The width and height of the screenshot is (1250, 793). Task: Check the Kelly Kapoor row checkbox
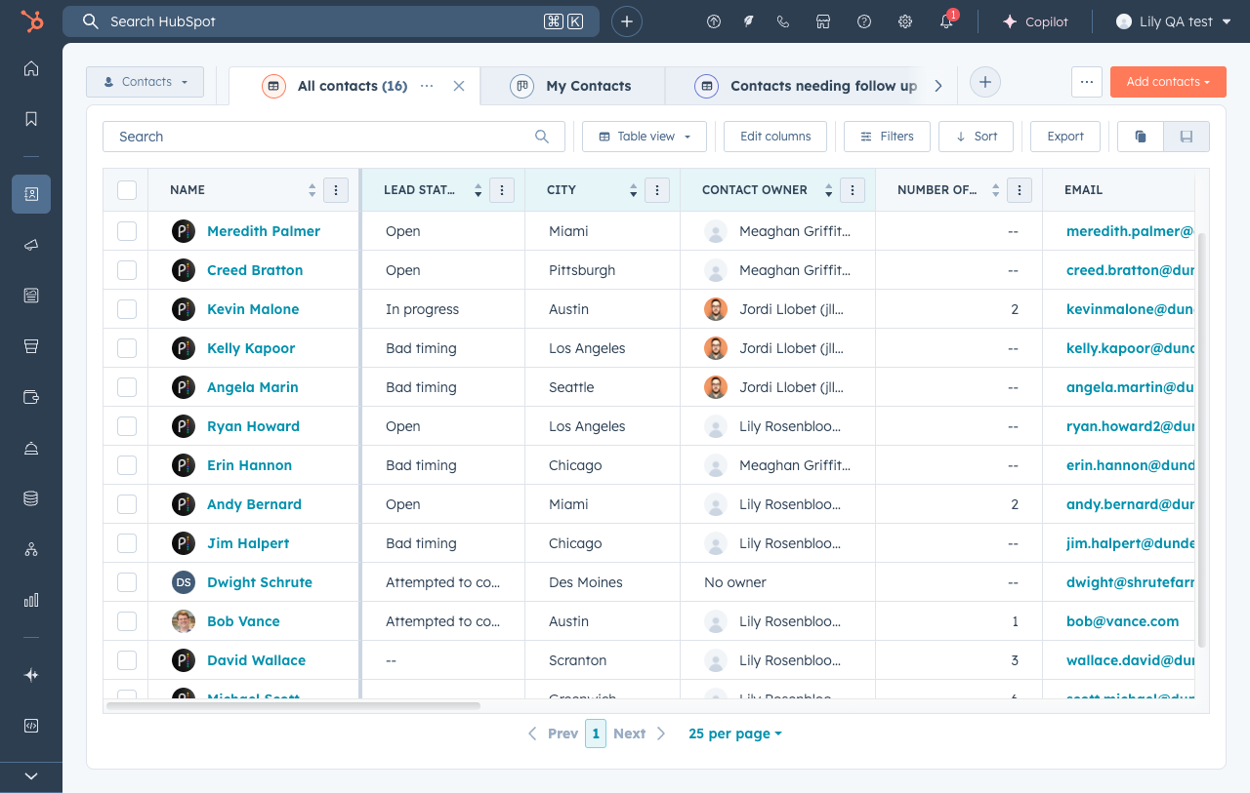pos(127,348)
